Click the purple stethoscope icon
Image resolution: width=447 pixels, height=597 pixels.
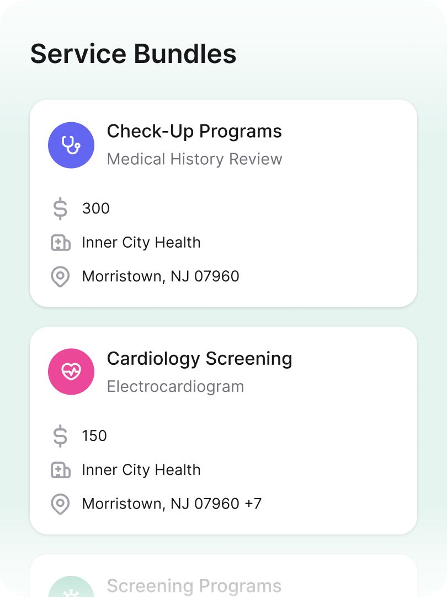pos(71,145)
